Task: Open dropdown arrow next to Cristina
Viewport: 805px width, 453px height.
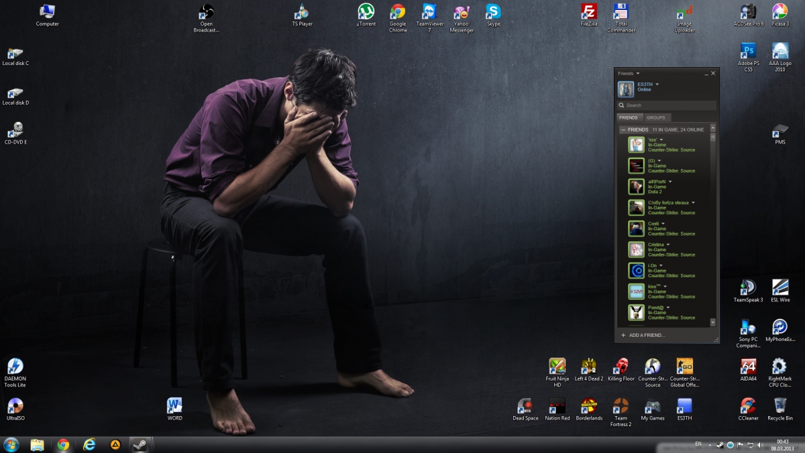Action: (668, 245)
